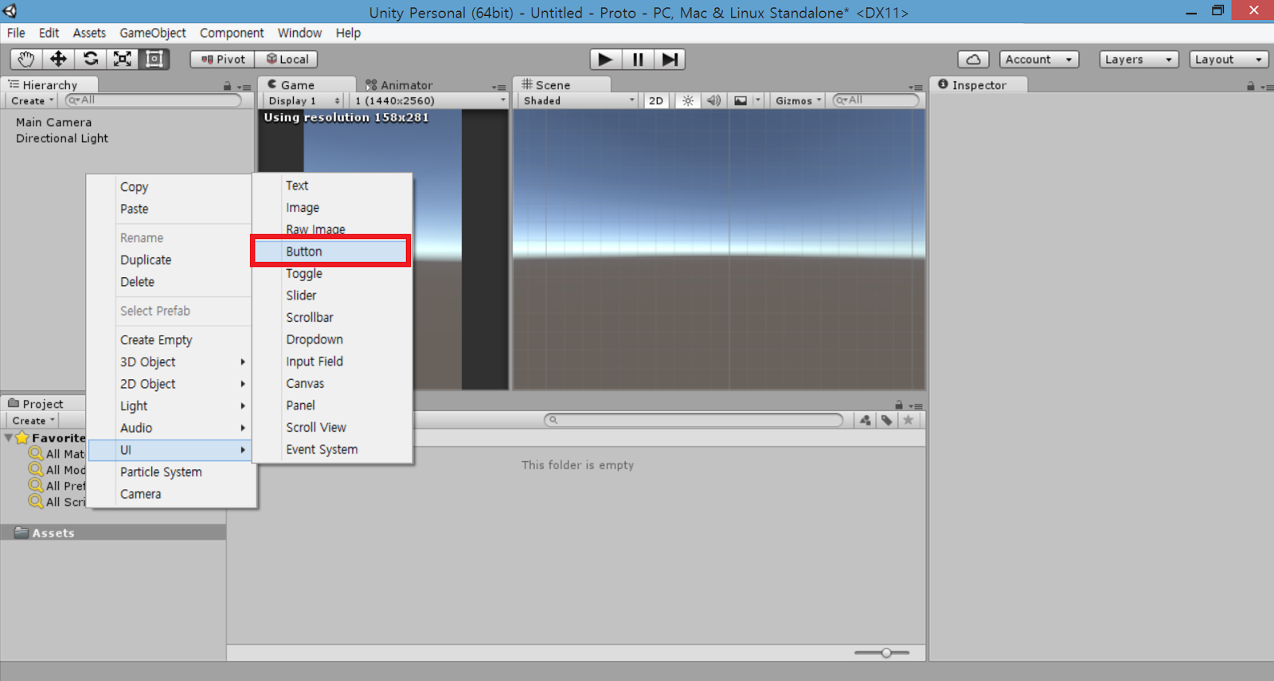
Task: Open Hierarchy Create dropdown
Action: point(33,100)
